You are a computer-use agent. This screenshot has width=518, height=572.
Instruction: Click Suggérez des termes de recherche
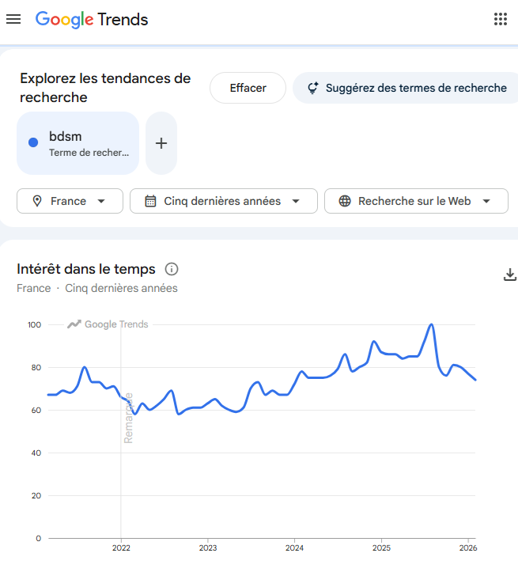pyautogui.click(x=406, y=88)
